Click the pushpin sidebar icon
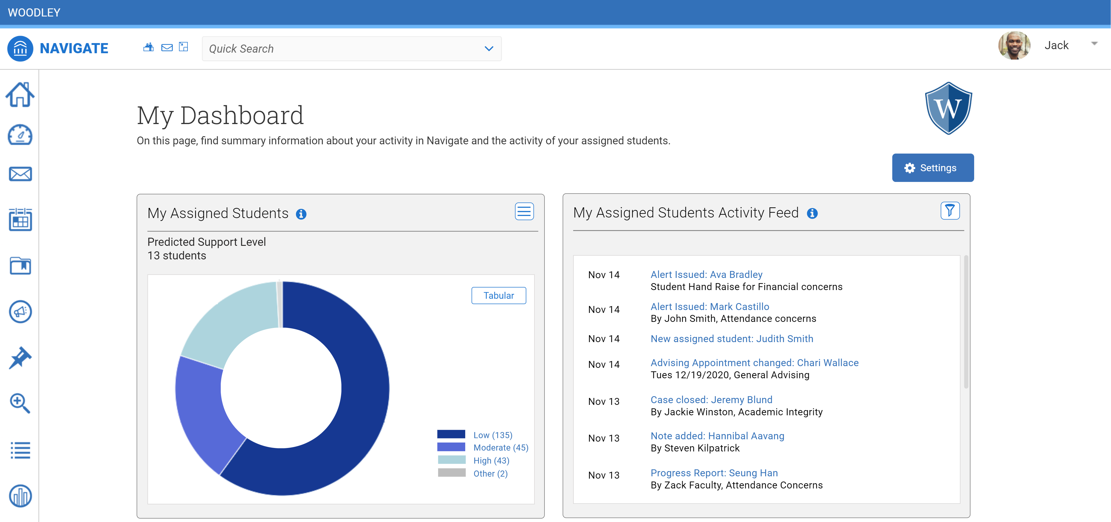The width and height of the screenshot is (1111, 522). [20, 358]
